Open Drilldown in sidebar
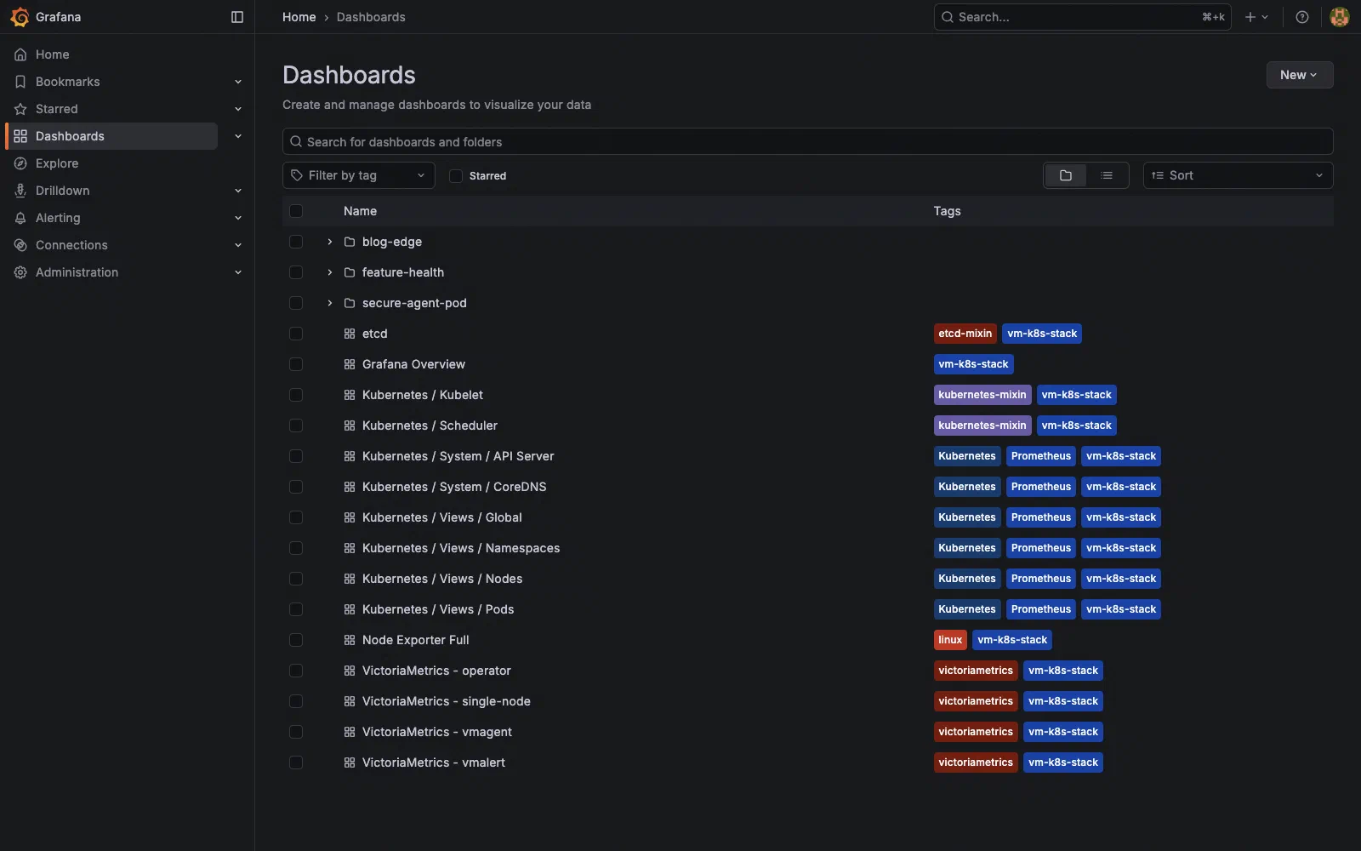The image size is (1361, 851). tap(63, 191)
